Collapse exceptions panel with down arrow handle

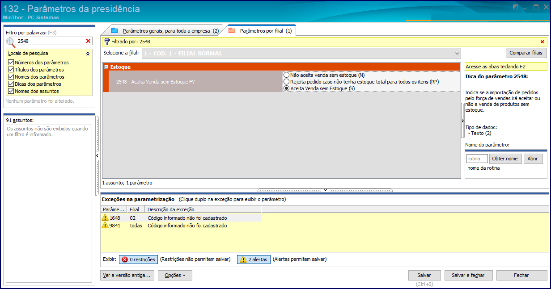coord(325,190)
